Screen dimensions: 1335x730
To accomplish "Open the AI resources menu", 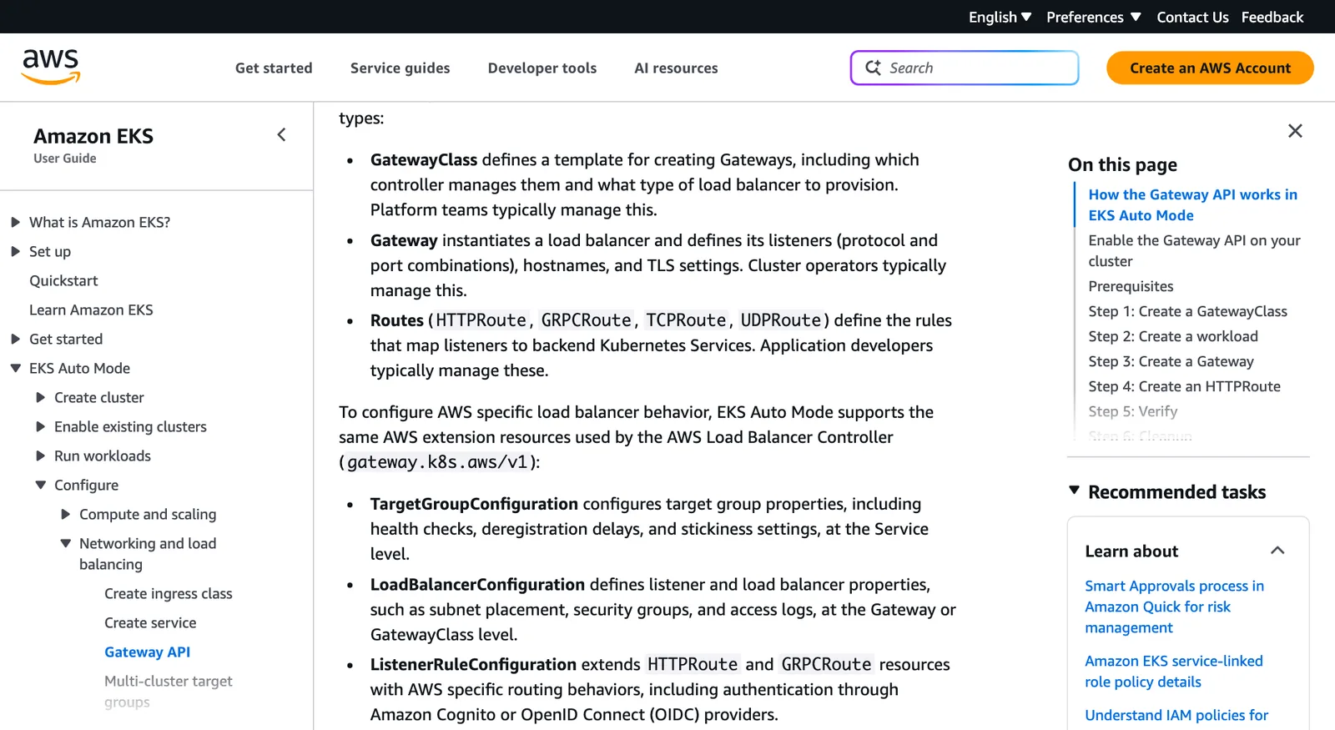I will (x=676, y=68).
